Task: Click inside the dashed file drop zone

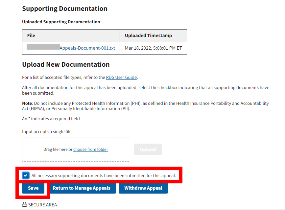Action: click(x=76, y=156)
